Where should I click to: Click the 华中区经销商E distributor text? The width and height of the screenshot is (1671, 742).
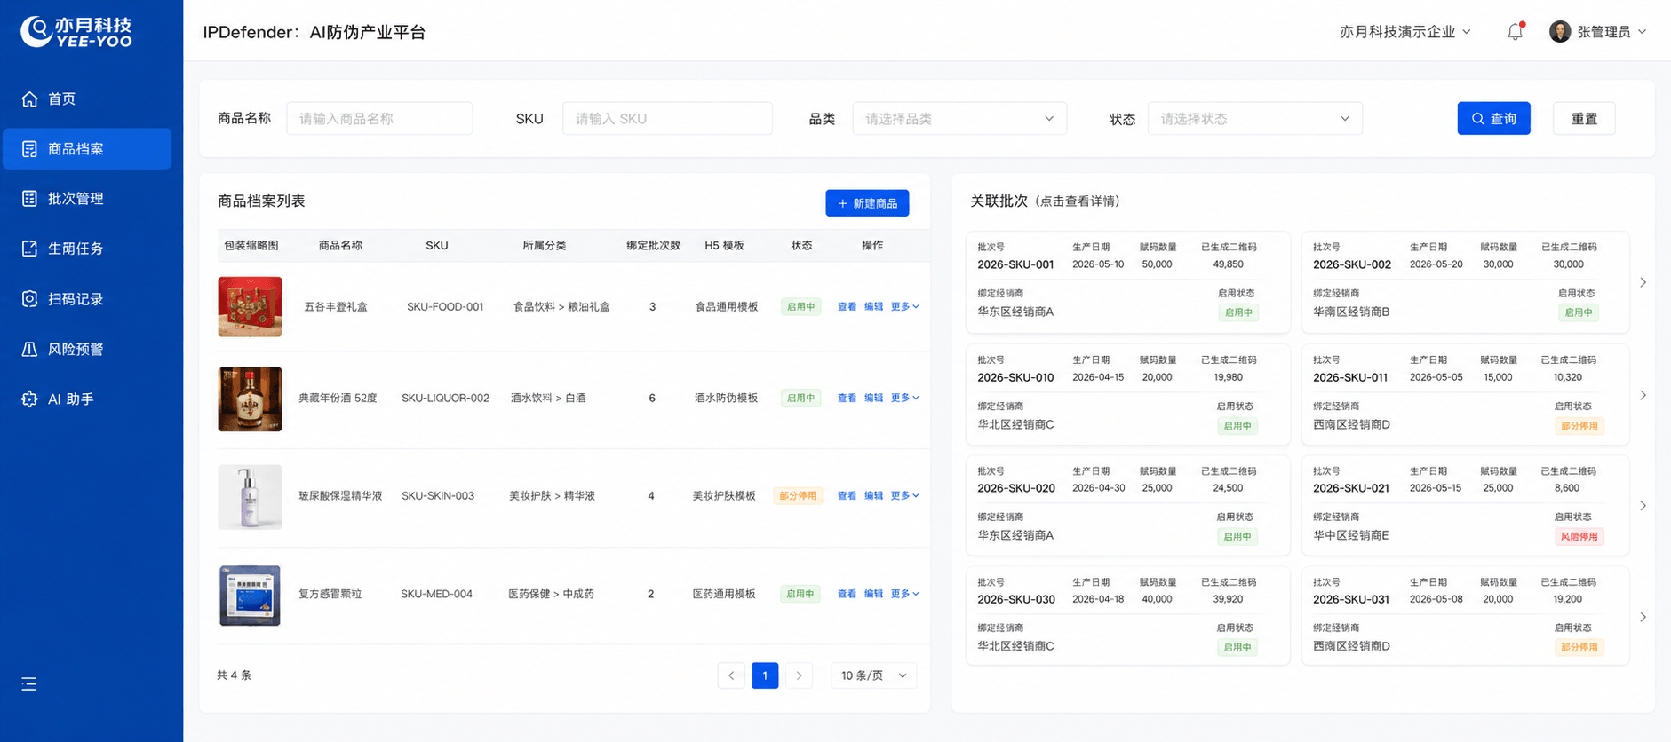(x=1351, y=535)
